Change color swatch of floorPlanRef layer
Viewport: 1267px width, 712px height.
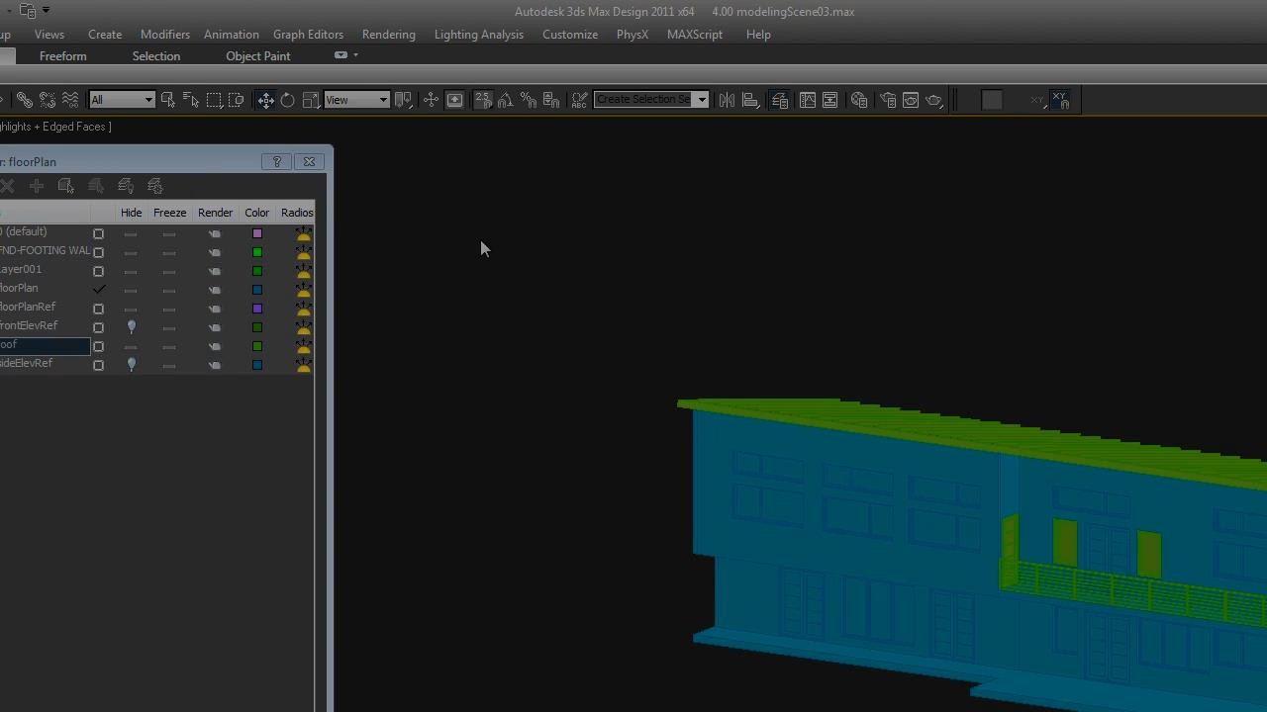pos(257,309)
